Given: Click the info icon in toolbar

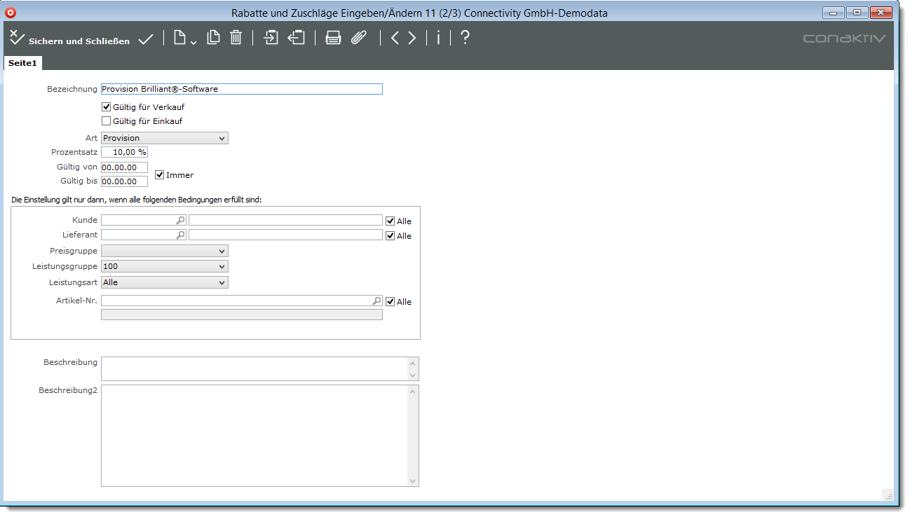Looking at the screenshot, I should (438, 38).
